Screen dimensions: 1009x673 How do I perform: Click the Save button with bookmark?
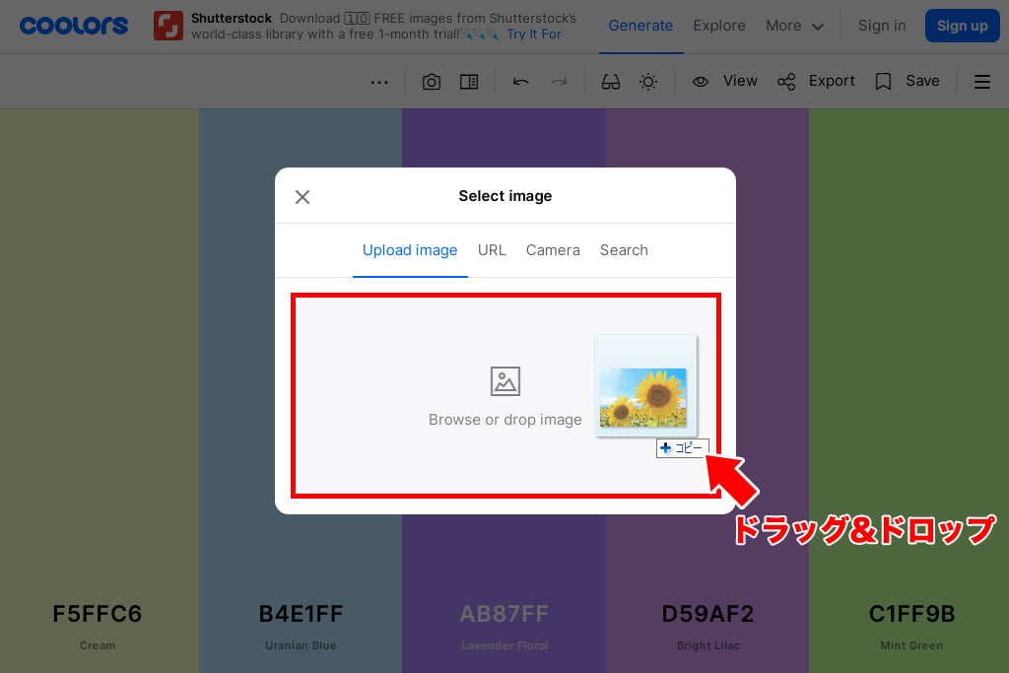coord(908,82)
